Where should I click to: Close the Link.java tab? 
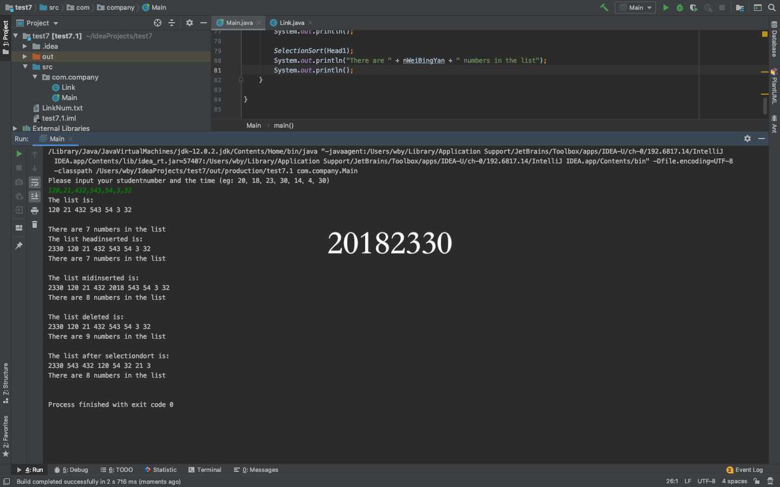310,23
